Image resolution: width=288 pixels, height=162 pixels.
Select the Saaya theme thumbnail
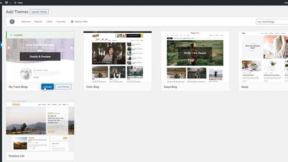[263, 57]
